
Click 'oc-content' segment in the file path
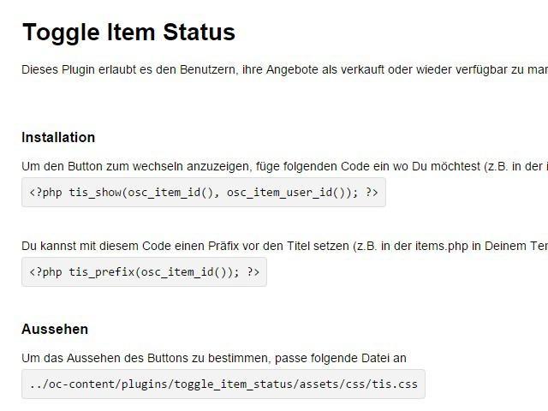click(85, 384)
